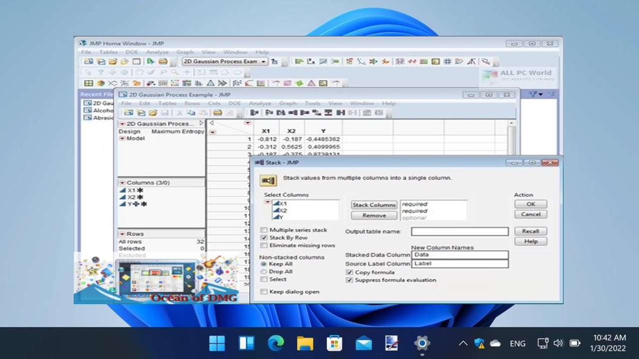Image resolution: width=639 pixels, height=359 pixels.
Task: Open File Explorer from the taskbar
Action: tap(305, 343)
